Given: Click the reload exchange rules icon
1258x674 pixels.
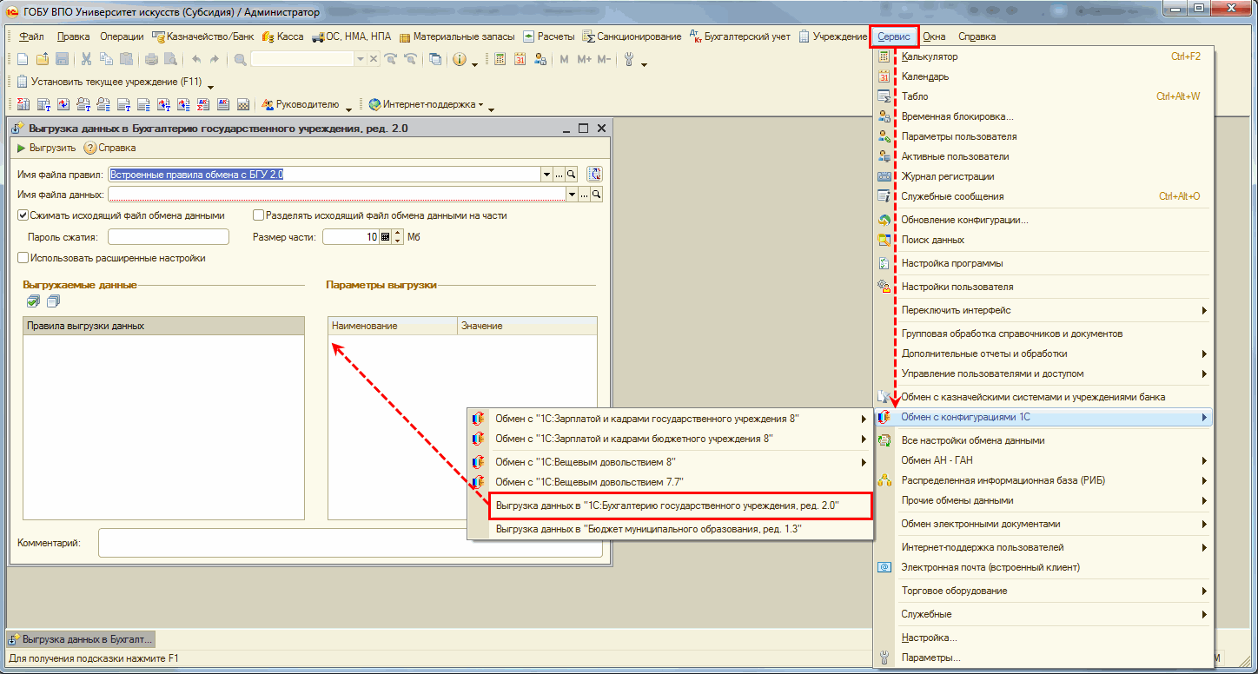Looking at the screenshot, I should tap(595, 174).
